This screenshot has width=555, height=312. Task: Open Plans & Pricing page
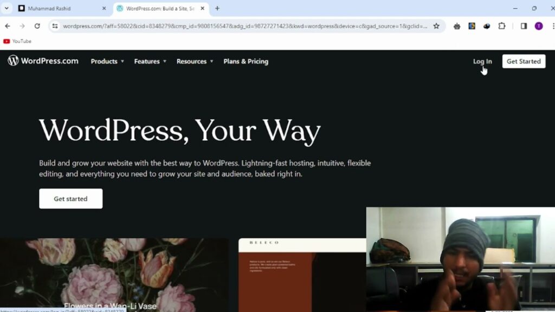pos(246,61)
